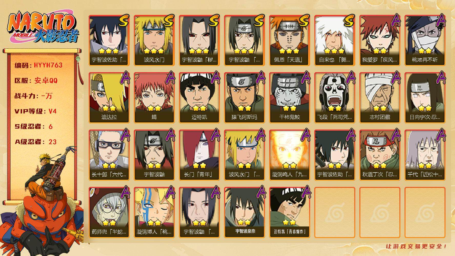Select the 长门「青年」 card
The width and height of the screenshot is (455, 256).
coord(199,155)
